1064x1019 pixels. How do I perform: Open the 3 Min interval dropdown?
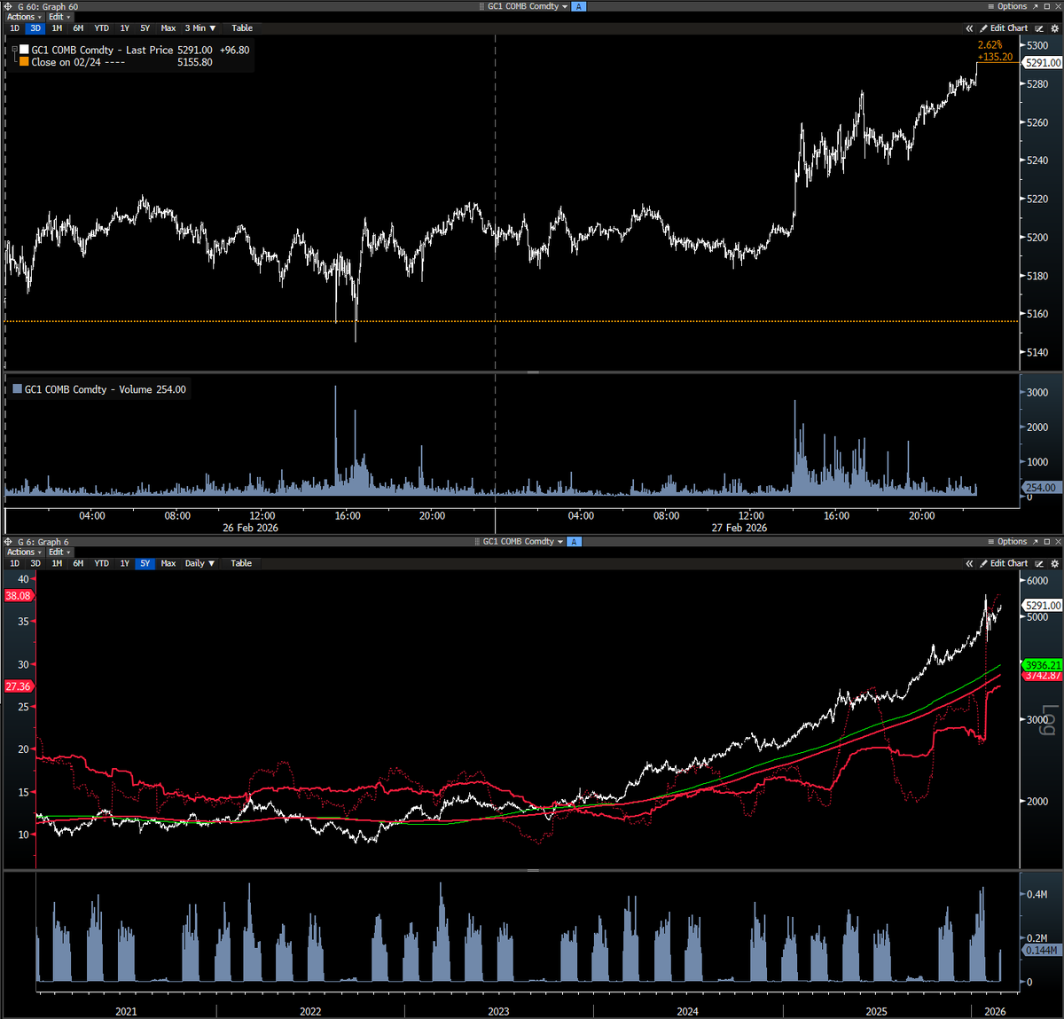200,28
